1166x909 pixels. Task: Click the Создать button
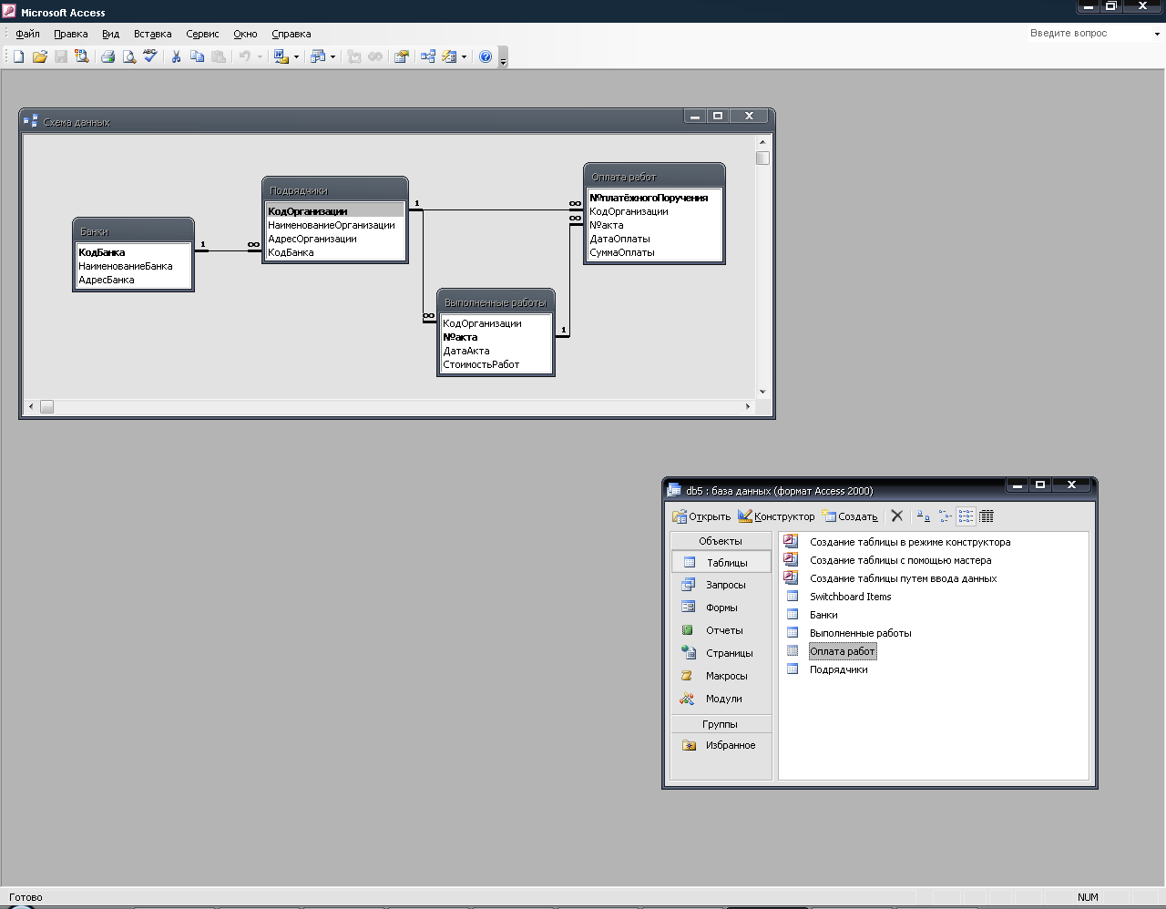click(850, 516)
